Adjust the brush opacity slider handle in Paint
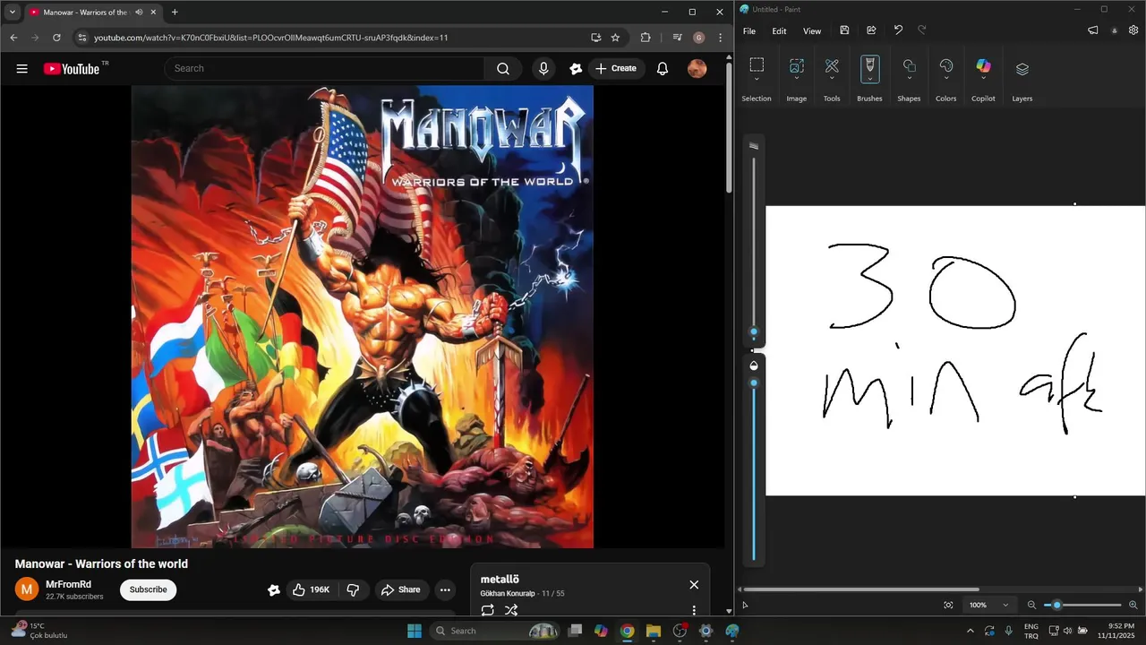Image resolution: width=1146 pixels, height=645 pixels. point(754,383)
